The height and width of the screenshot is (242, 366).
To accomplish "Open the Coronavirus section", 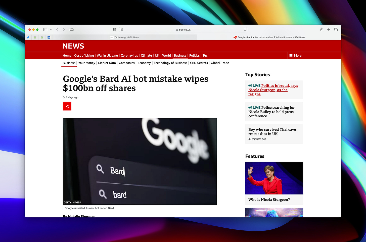I will (129, 56).
